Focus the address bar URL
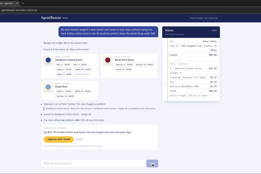 (19, 10)
